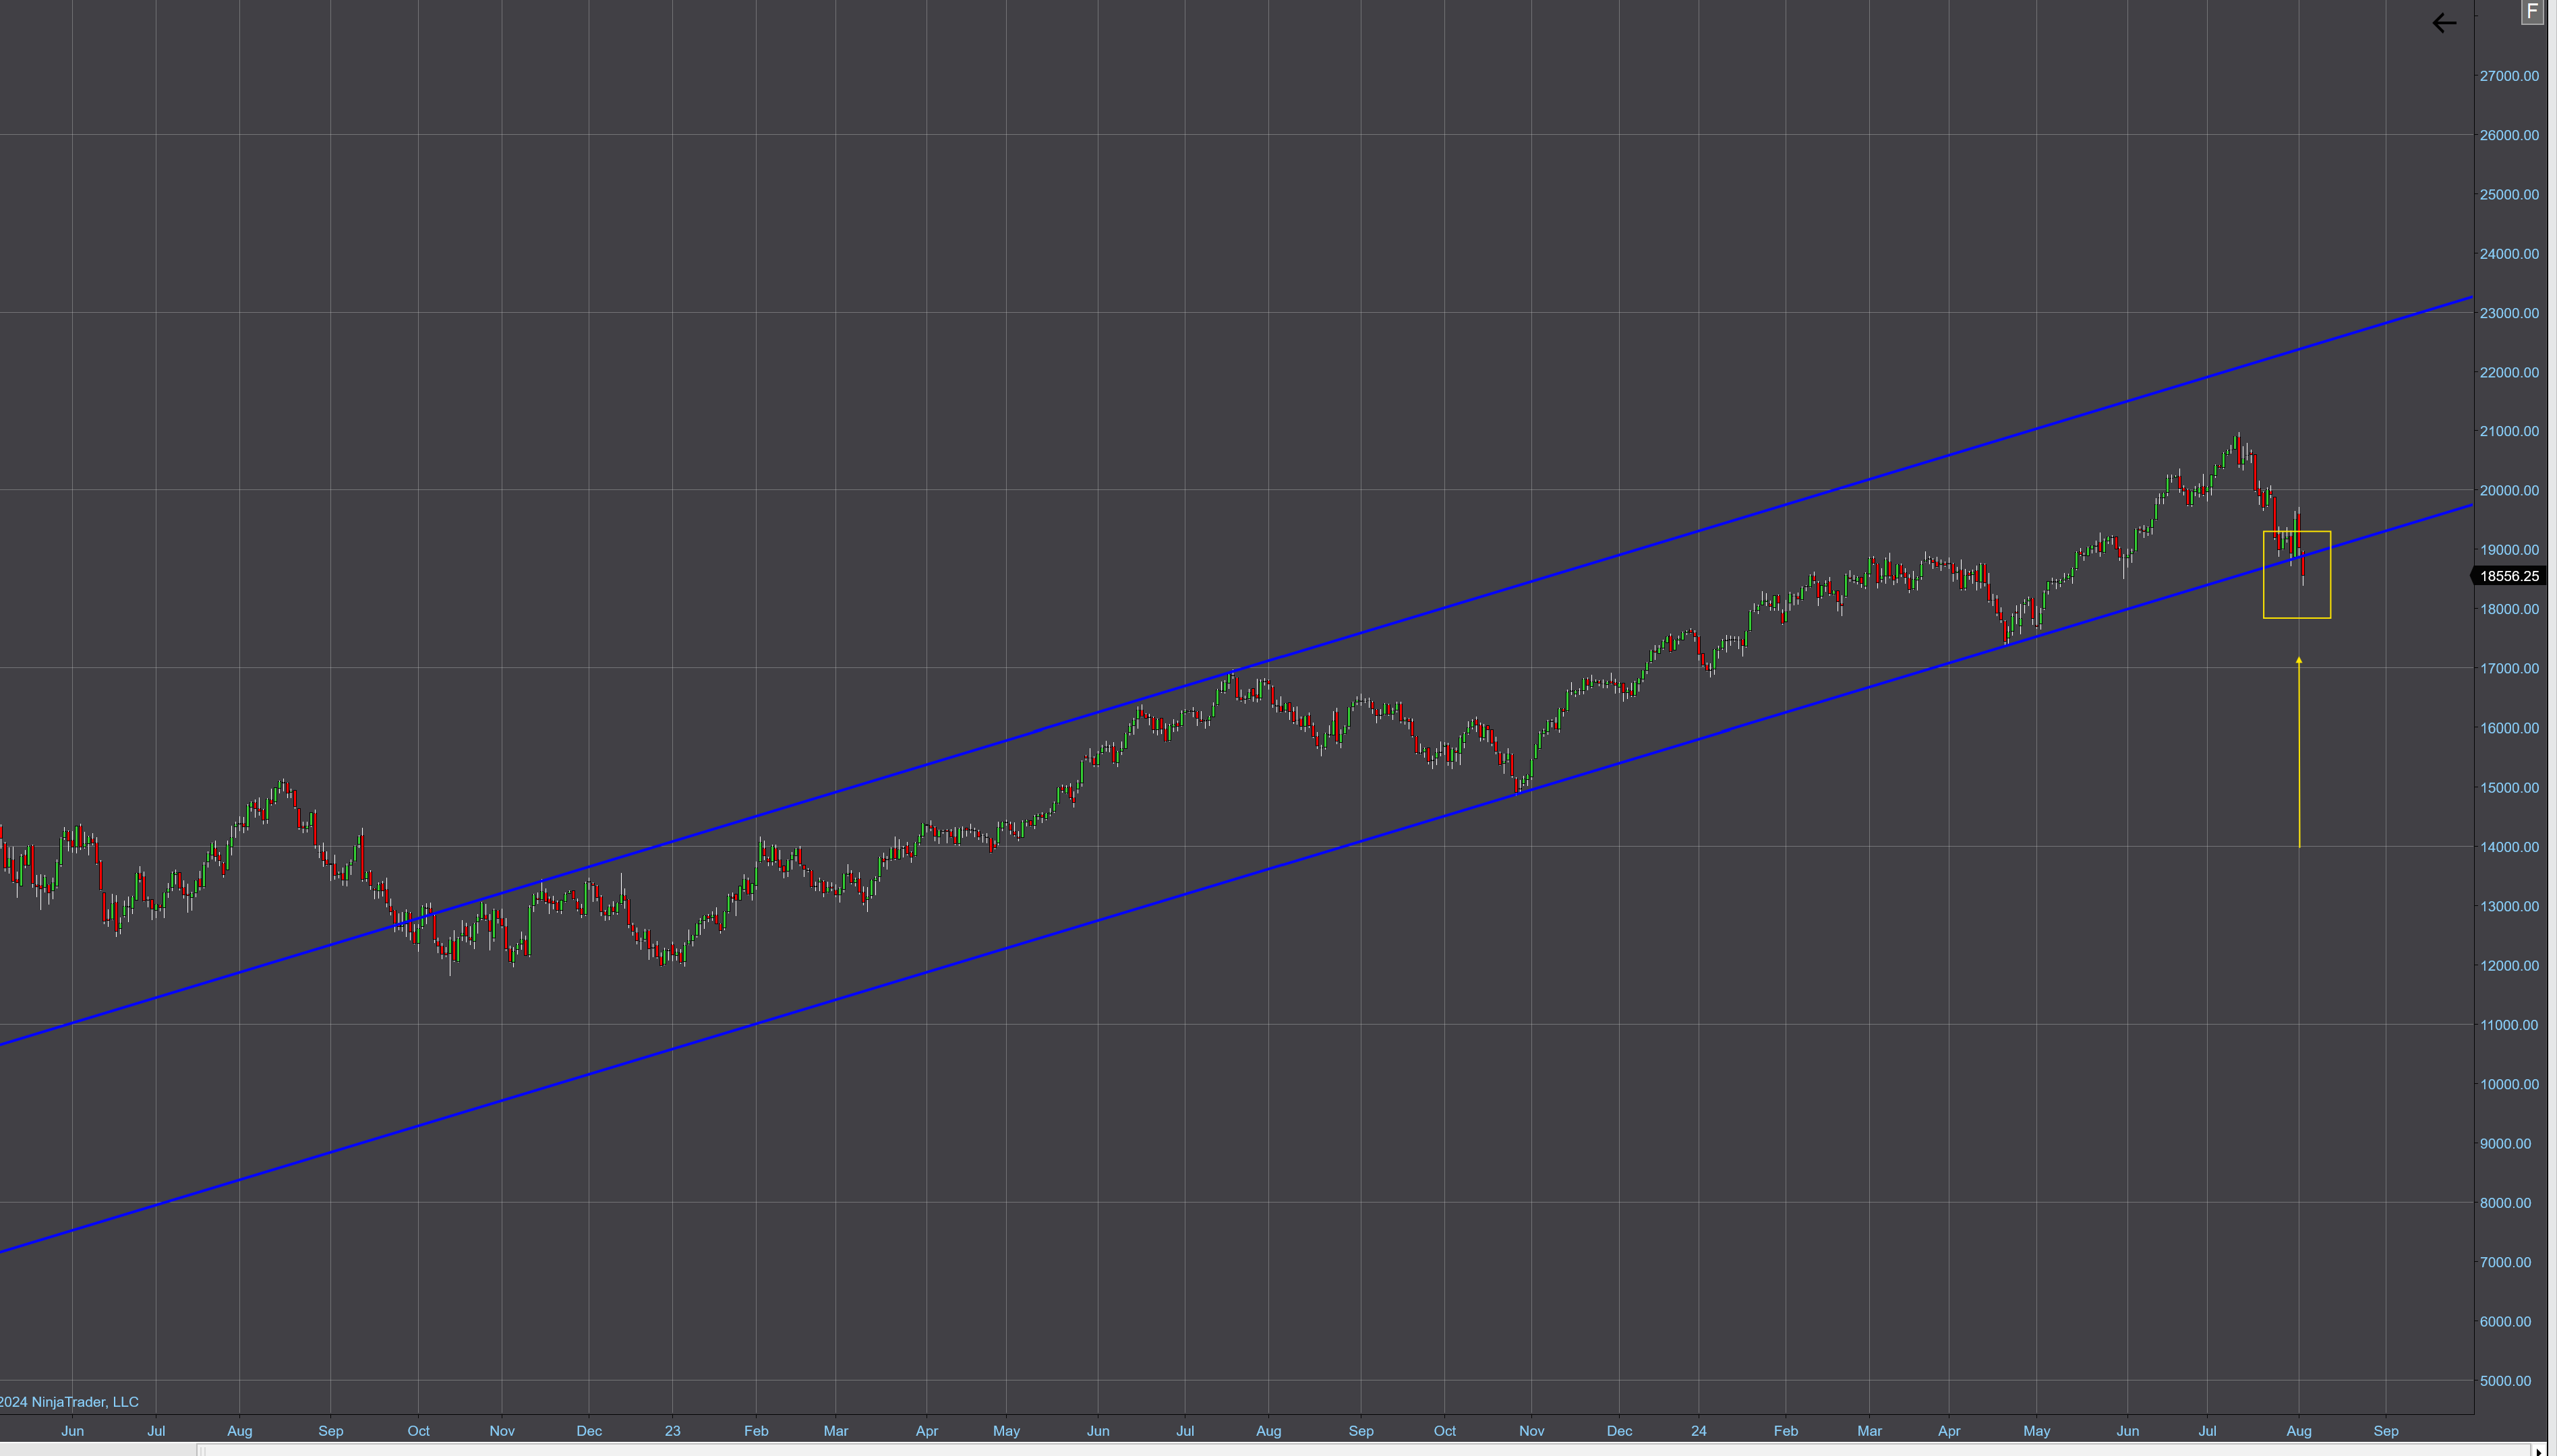Click the 27000.00 price axis label
The image size is (2557, 1456).
(x=2509, y=76)
